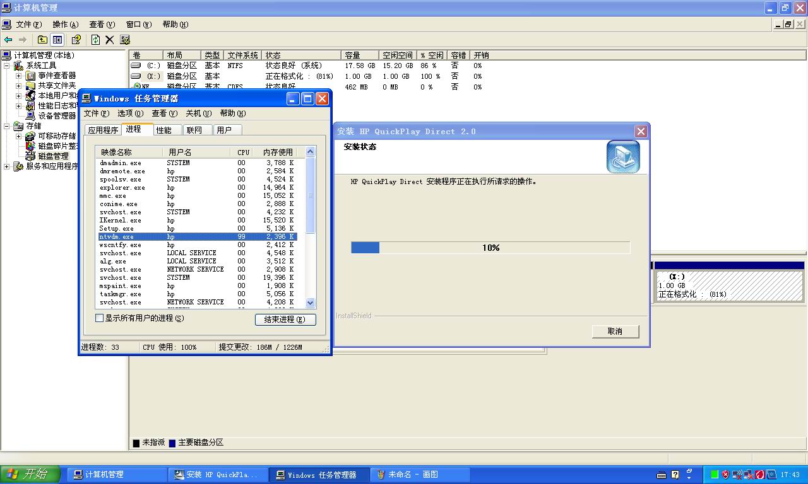Click the 10% installation progress bar
Viewport: 808px width, 484px height.
tap(490, 248)
